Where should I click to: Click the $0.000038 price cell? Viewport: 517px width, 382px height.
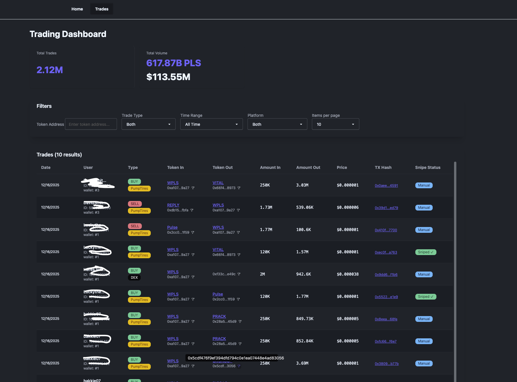click(x=348, y=274)
